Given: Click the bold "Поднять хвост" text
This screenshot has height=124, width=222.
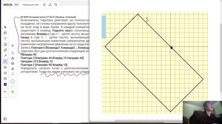Looking at the screenshot, I should click(62, 31).
